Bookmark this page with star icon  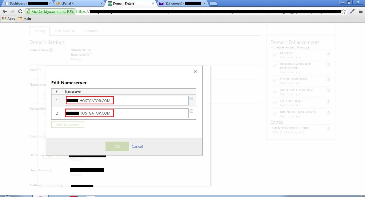(x=343, y=11)
